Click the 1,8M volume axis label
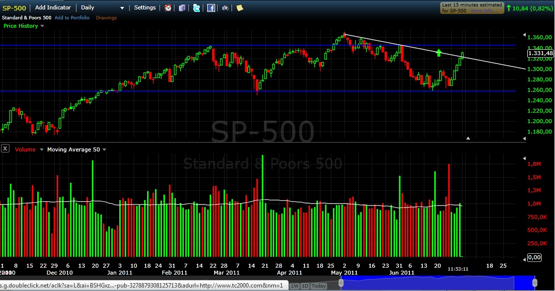The width and height of the screenshot is (555, 291). pos(534,164)
